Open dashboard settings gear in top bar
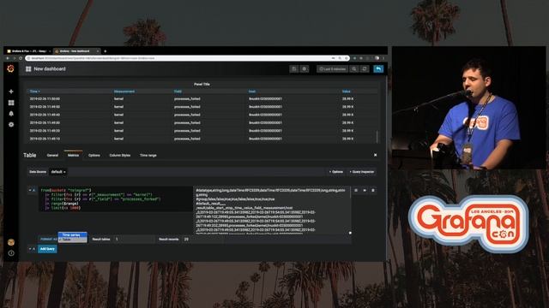Viewport: 549px width, 308px height. pos(305,68)
